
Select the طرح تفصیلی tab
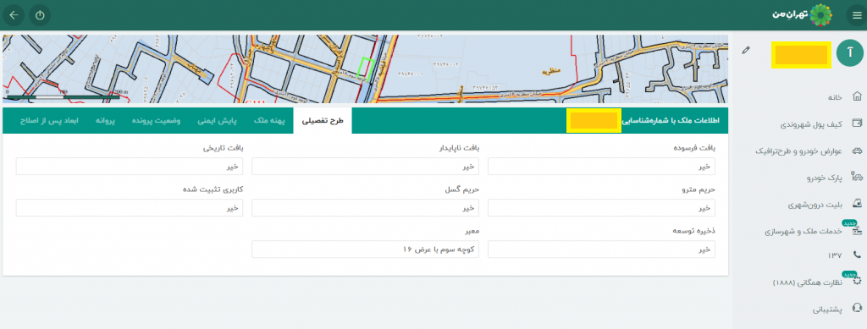pos(323,121)
